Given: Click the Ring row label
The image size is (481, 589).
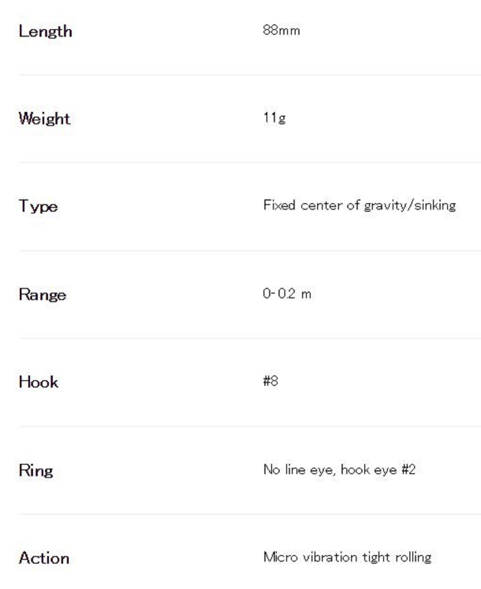Looking at the screenshot, I should [36, 470].
